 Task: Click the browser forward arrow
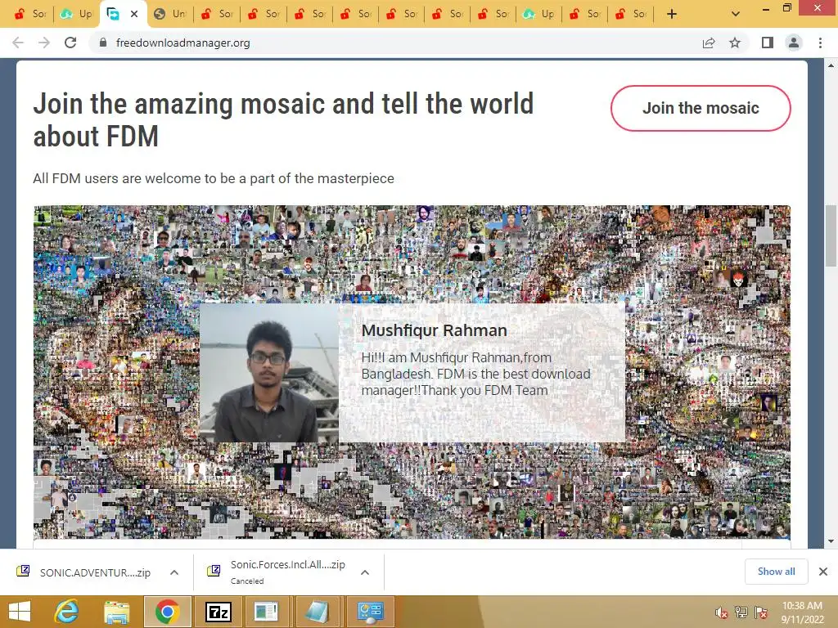tap(44, 43)
